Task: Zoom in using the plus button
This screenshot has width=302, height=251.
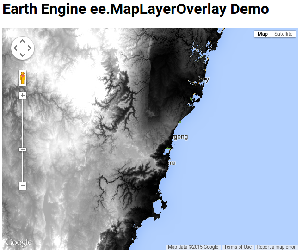Action: [23, 95]
